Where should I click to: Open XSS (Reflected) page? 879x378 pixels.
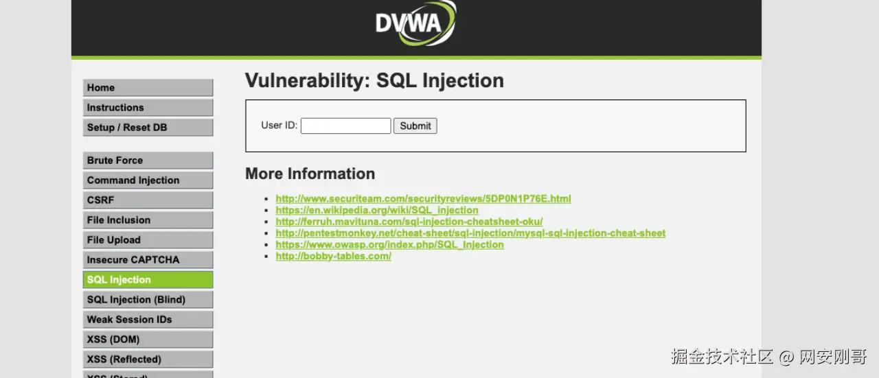coord(148,359)
